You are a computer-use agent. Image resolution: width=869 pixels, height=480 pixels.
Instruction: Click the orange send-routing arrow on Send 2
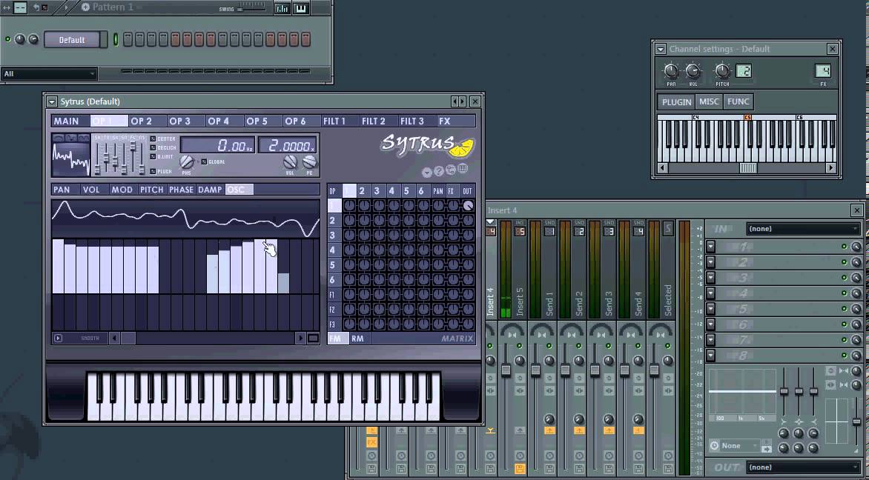coord(579,430)
